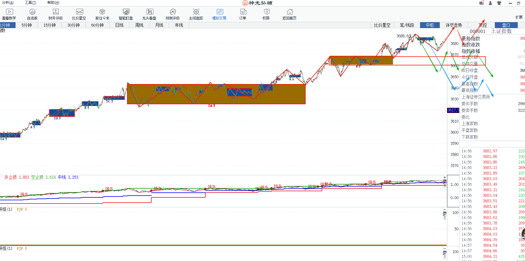
Task: Open the 直播教学 live teaching icon
Action: pyautogui.click(x=9, y=14)
